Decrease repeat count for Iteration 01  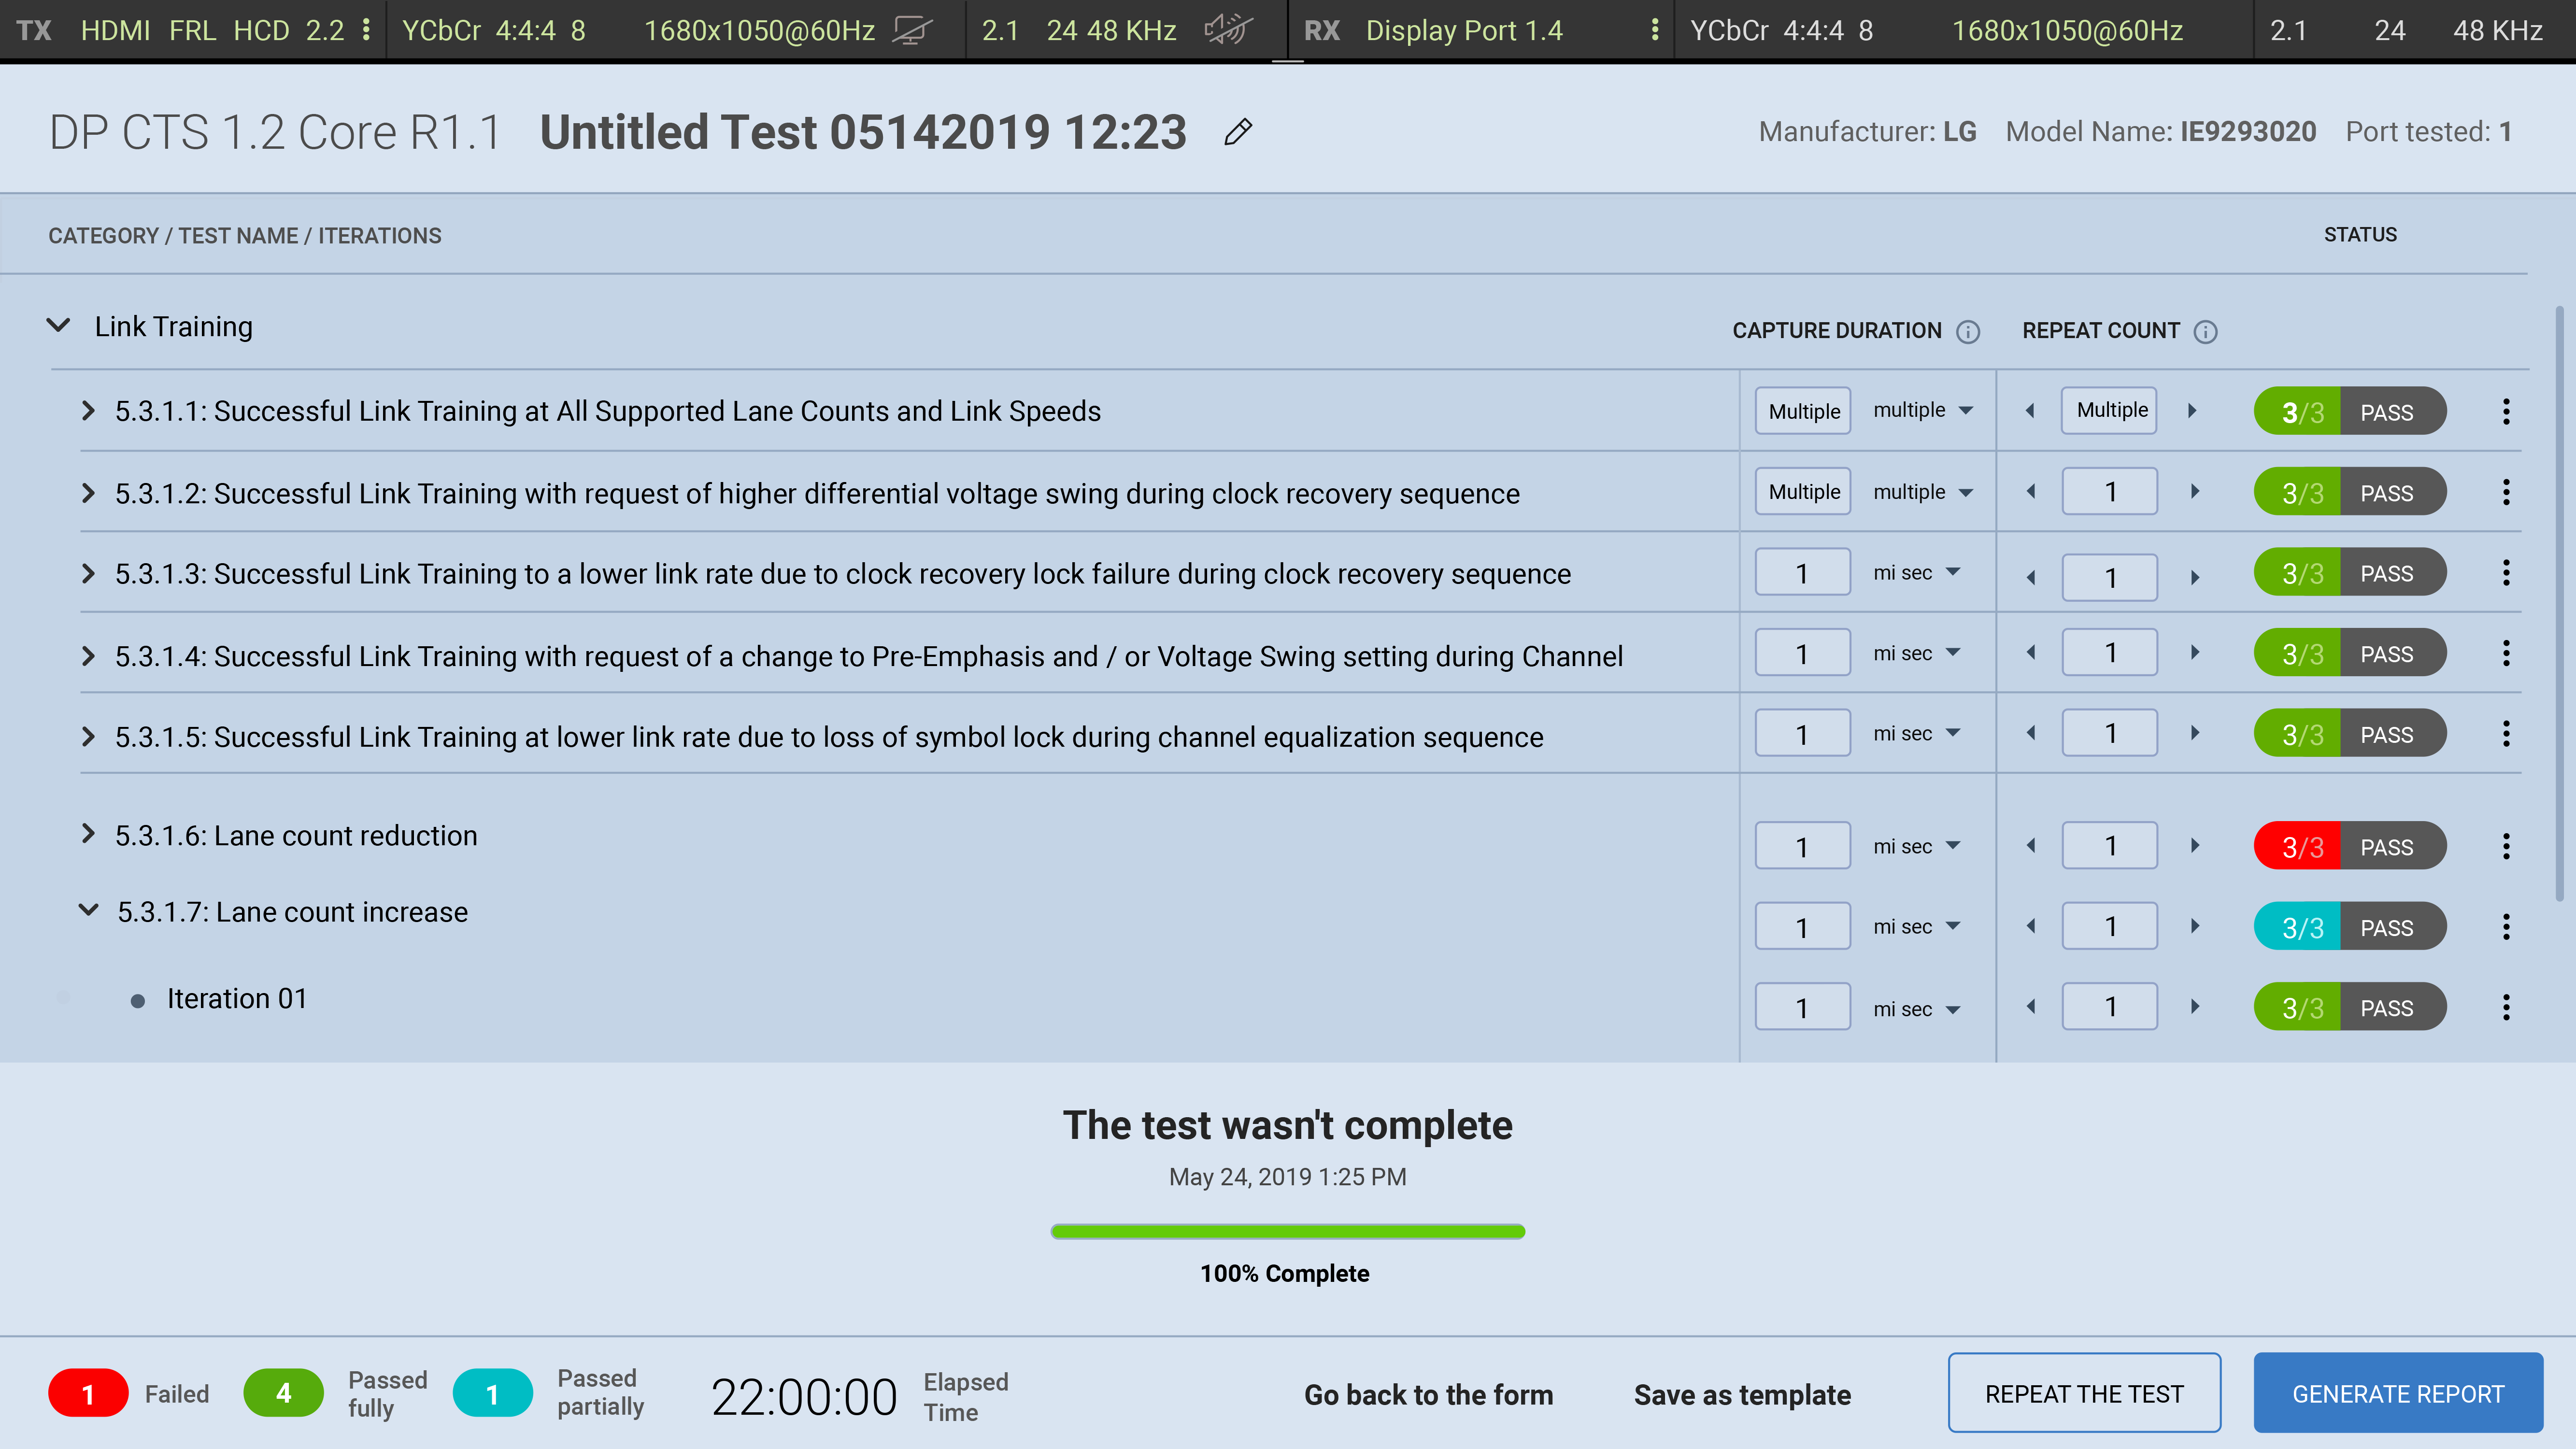click(x=2030, y=1007)
